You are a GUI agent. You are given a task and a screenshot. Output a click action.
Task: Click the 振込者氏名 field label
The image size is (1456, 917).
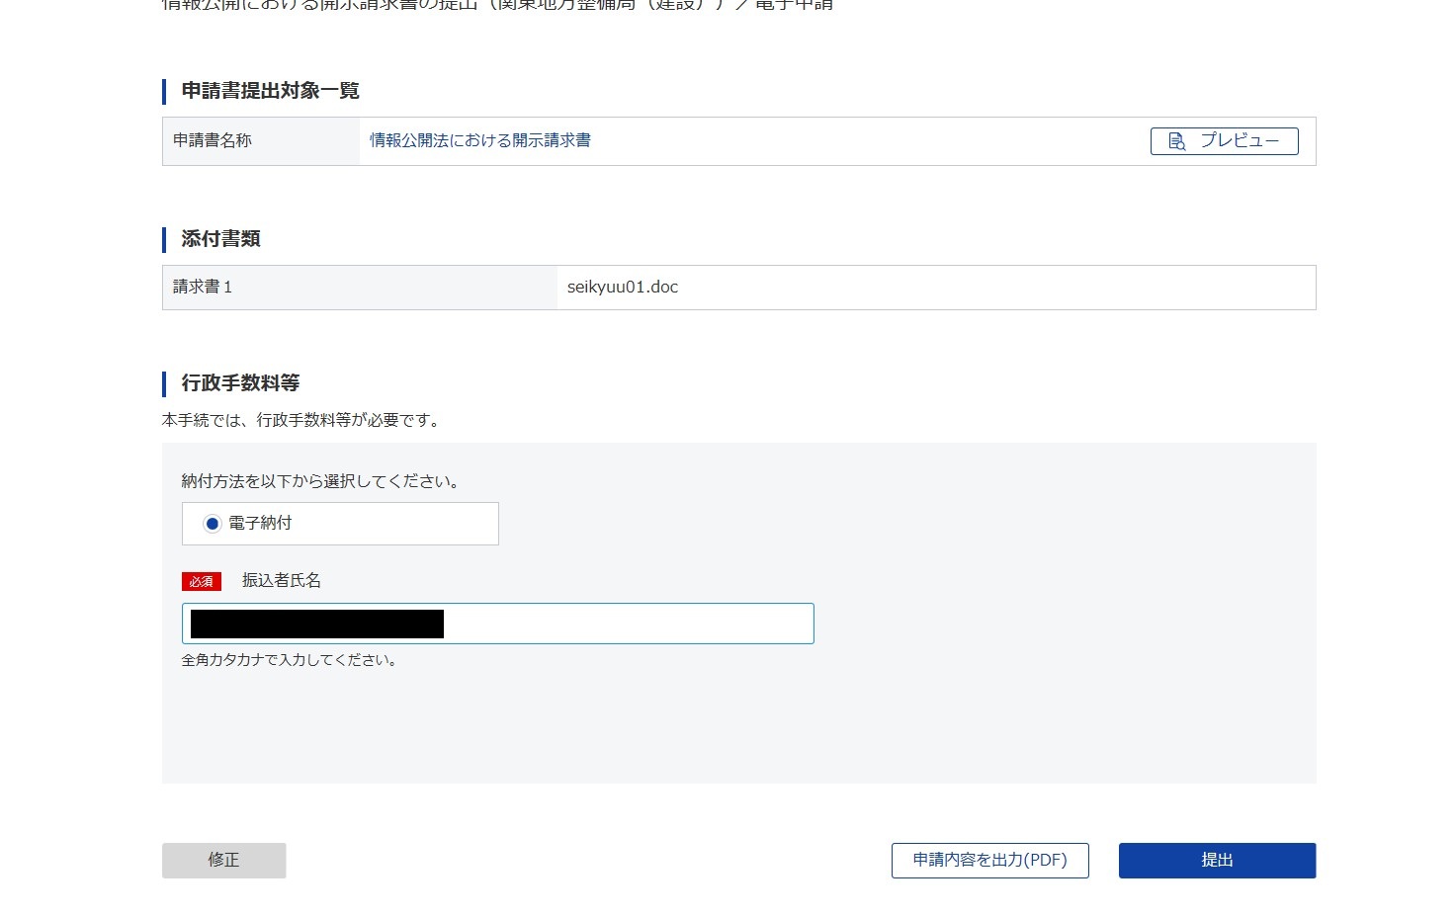[x=282, y=581]
